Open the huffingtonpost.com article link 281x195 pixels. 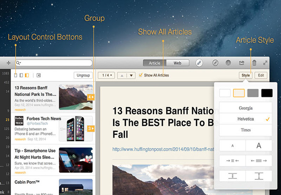coord(163,149)
